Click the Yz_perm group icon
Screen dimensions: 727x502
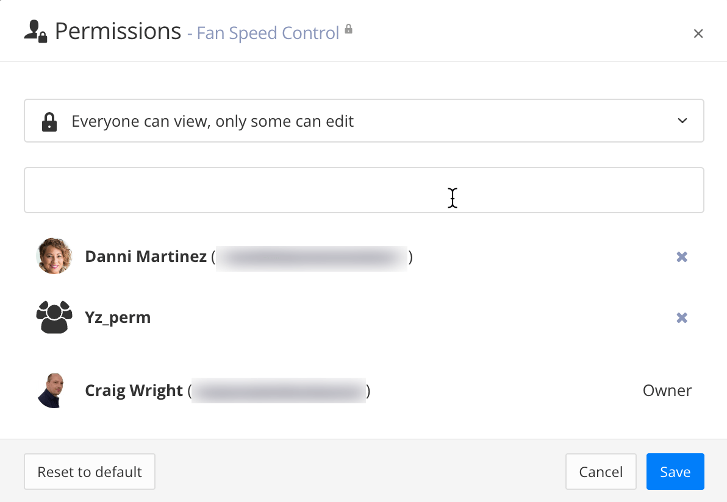tap(54, 317)
